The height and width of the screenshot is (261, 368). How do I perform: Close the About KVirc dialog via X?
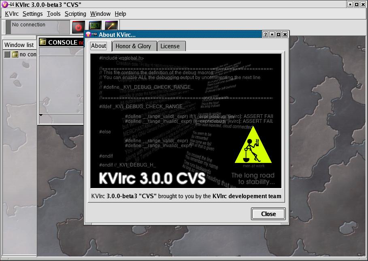pyautogui.click(x=285, y=34)
